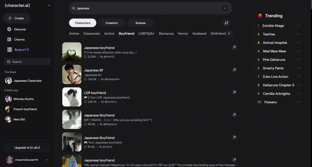Toggle the Romance category filter
Viewport: 312px width, 167px height.
click(x=166, y=33)
